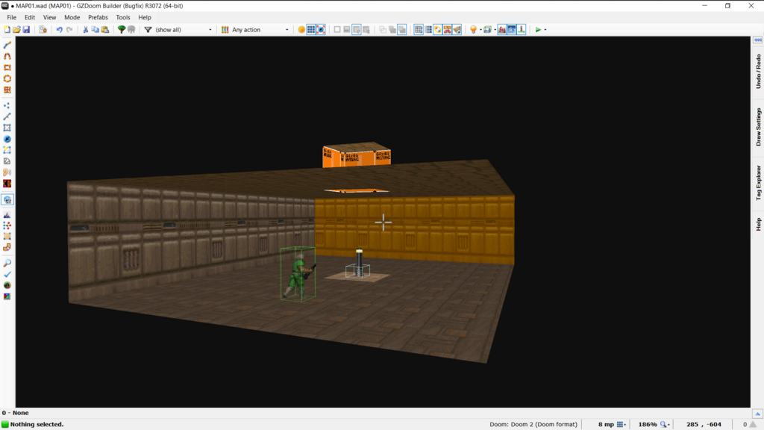Toggle the info panel 'i' button
Screen dimensions: 764x430
coord(522,30)
